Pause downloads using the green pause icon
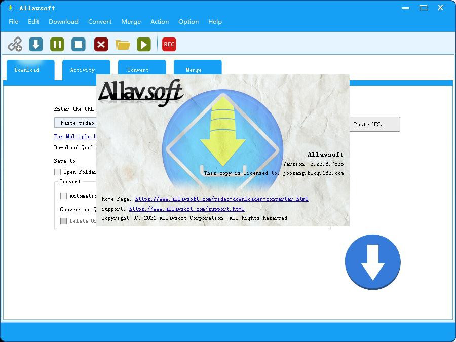456x342 pixels. pyautogui.click(x=57, y=44)
